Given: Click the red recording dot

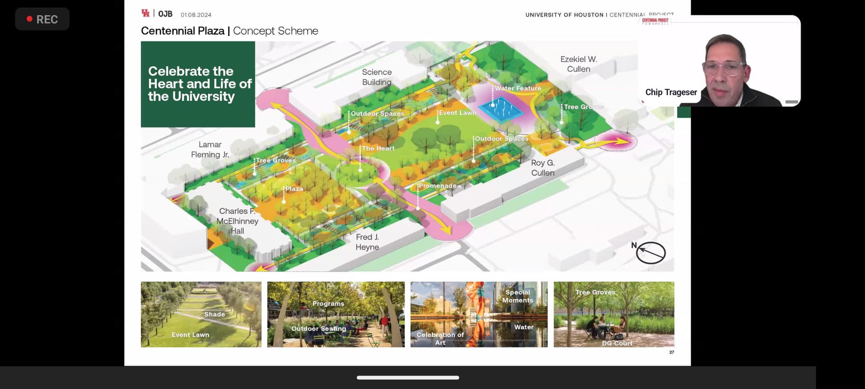Looking at the screenshot, I should [29, 19].
